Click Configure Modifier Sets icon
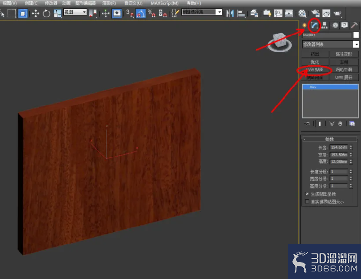This screenshot has height=279, width=361. 352,124
